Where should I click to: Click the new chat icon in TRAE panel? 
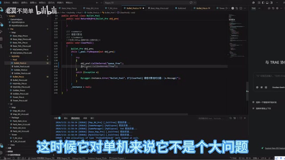pyautogui.click(x=269, y=8)
